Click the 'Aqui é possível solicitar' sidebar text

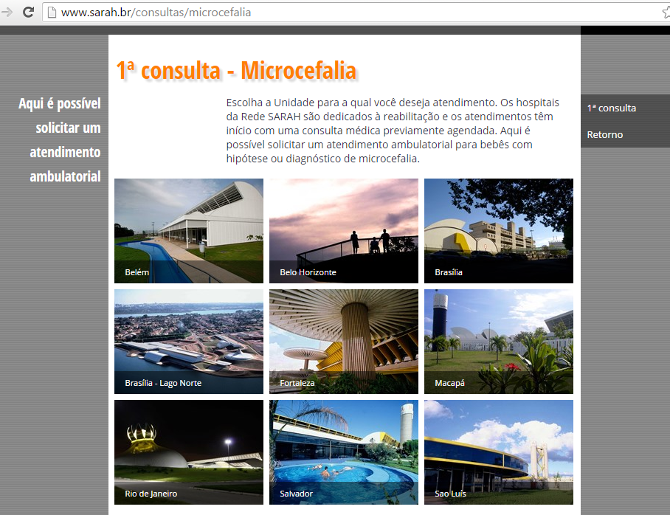point(59,139)
